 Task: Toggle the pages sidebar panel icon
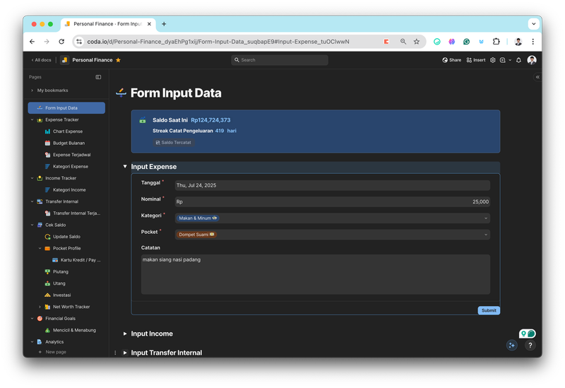98,77
